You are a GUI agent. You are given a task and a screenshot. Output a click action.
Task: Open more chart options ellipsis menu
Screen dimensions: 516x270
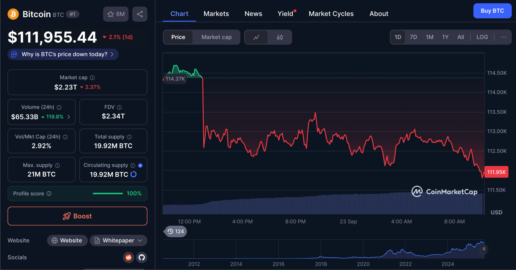point(503,37)
